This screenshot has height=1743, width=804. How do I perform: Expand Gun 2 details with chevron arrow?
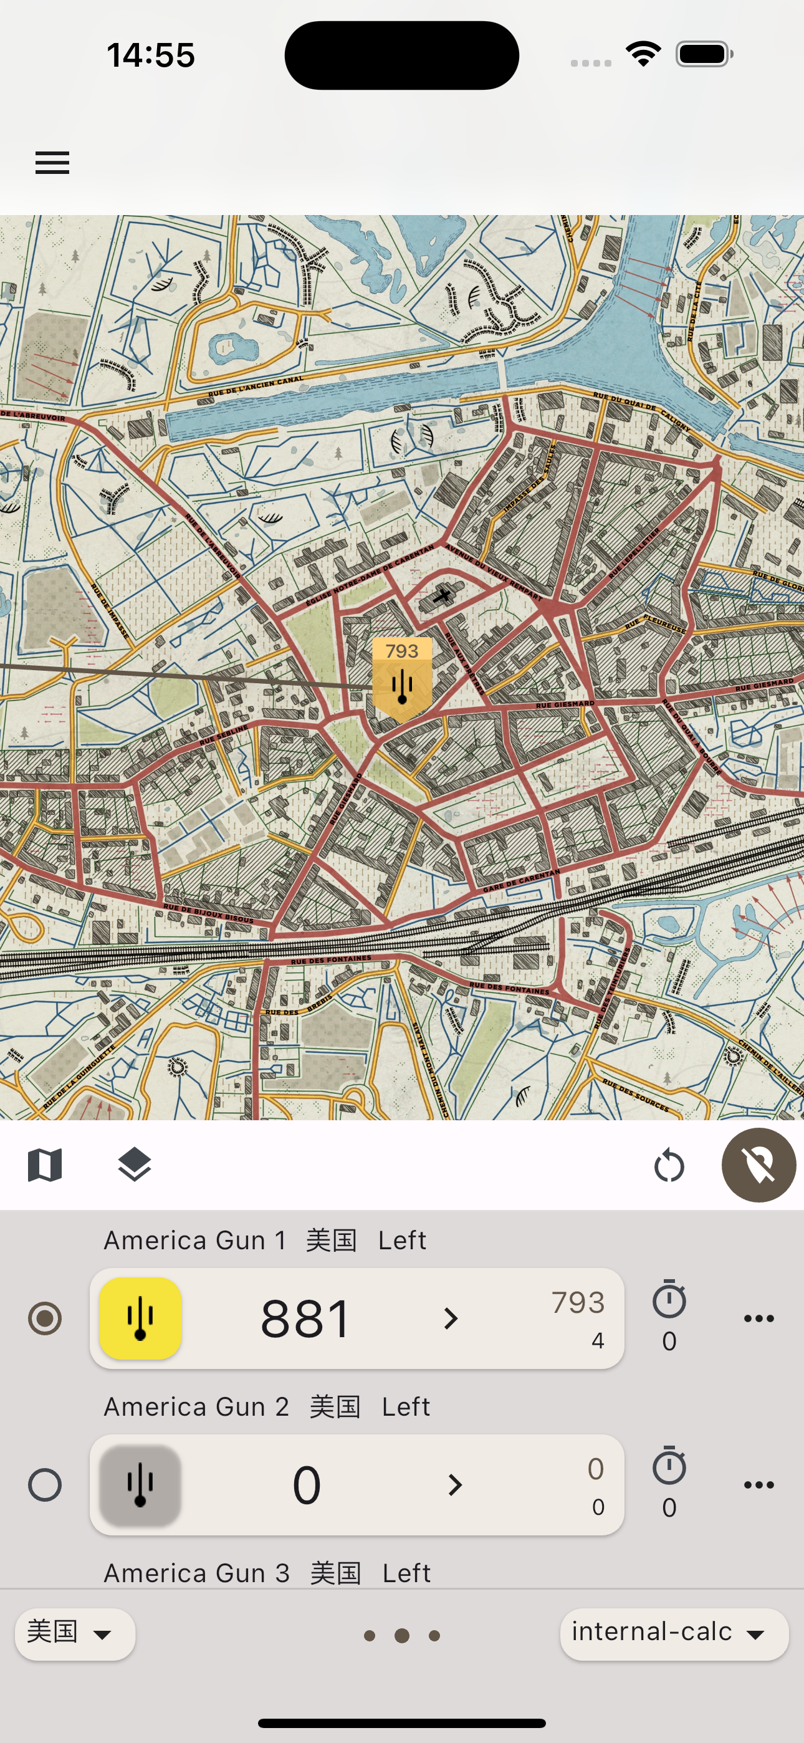tap(455, 1484)
